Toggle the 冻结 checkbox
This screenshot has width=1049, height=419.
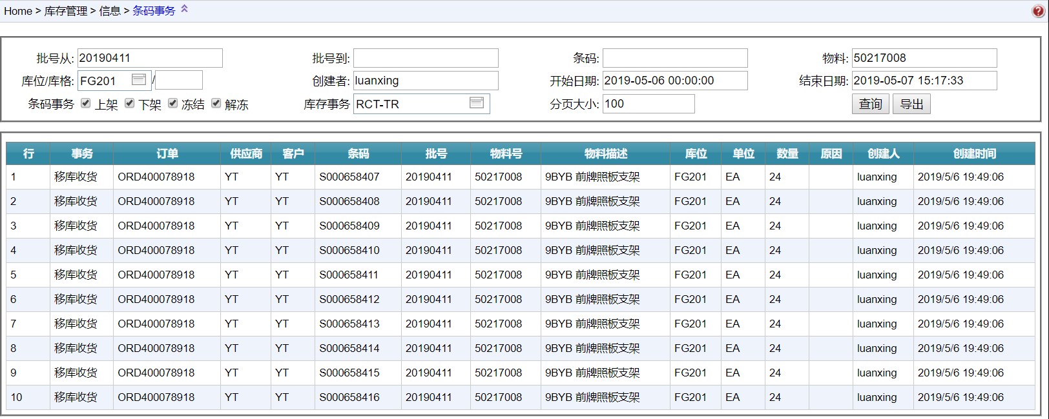(173, 103)
